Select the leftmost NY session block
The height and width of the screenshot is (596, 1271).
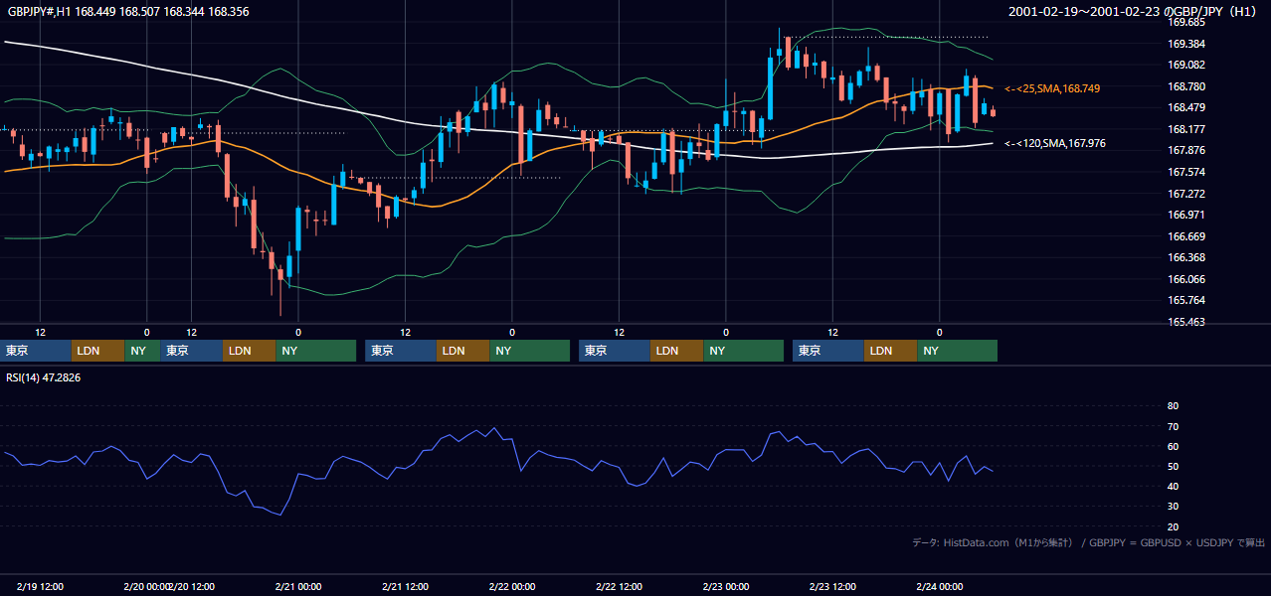(x=142, y=351)
